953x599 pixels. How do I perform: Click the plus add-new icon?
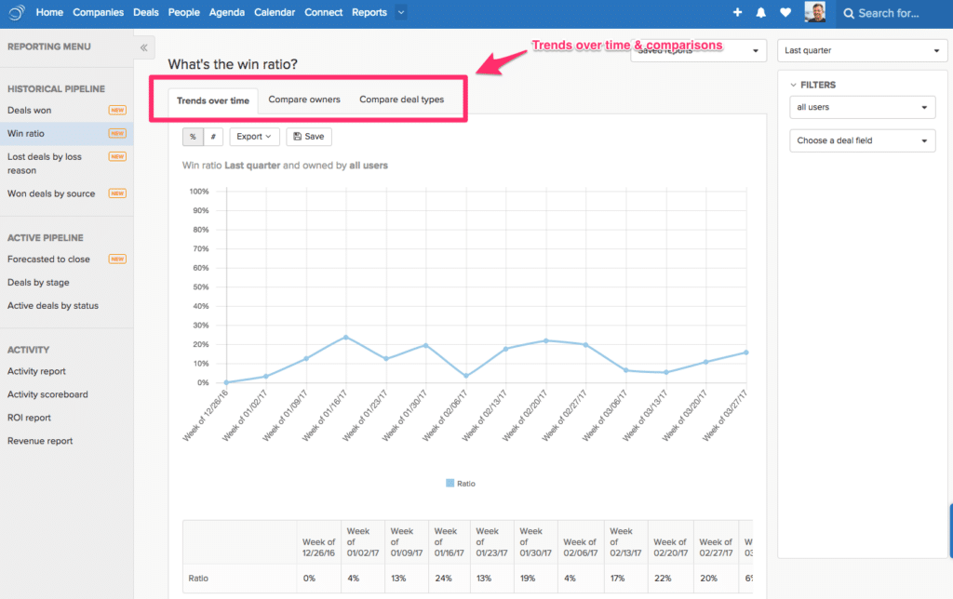tap(737, 13)
